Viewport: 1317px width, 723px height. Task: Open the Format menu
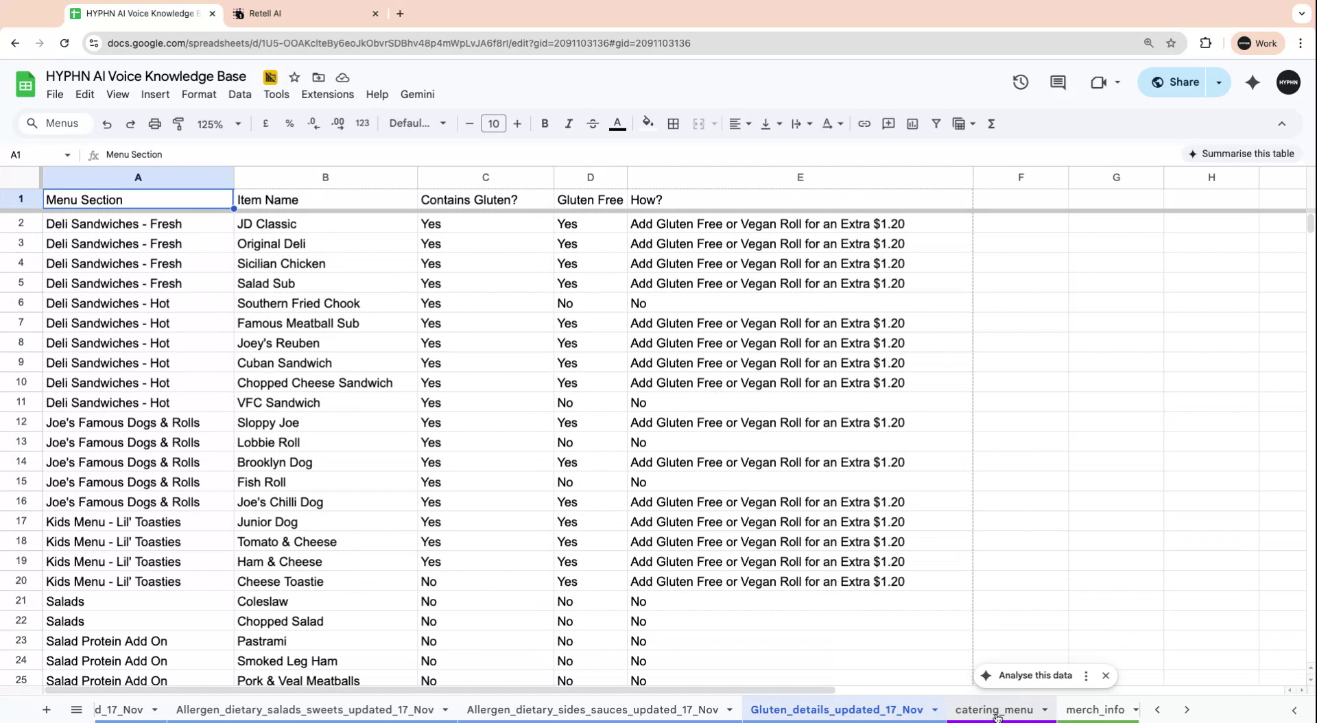pyautogui.click(x=198, y=94)
